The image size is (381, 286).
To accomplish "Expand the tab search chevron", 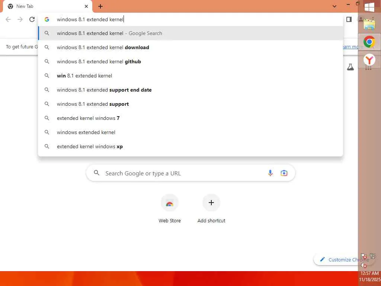I will pos(334,6).
